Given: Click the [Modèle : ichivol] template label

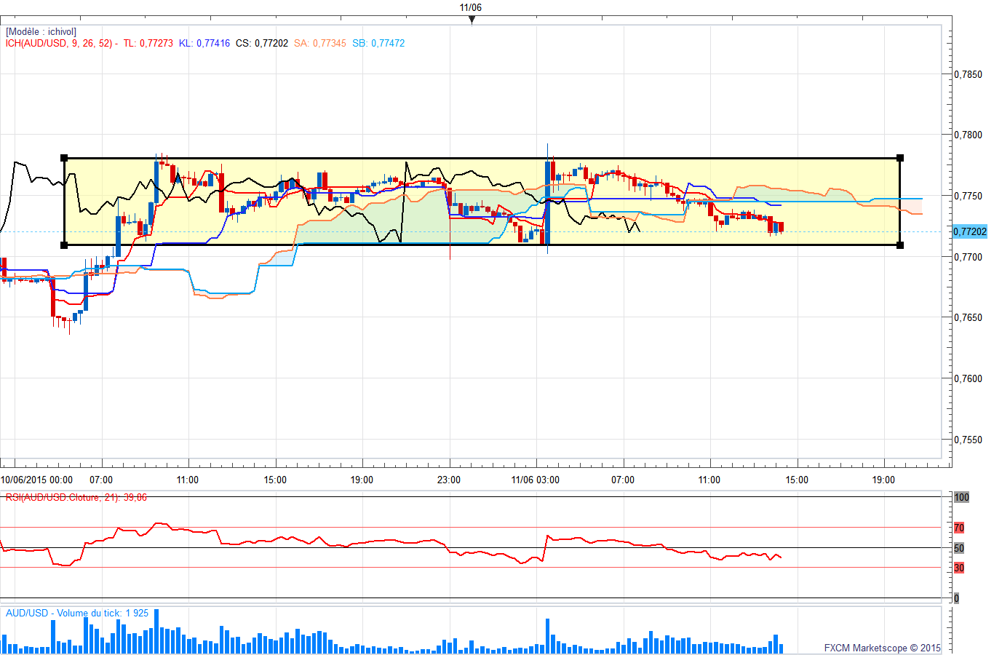Looking at the screenshot, I should click(x=41, y=32).
